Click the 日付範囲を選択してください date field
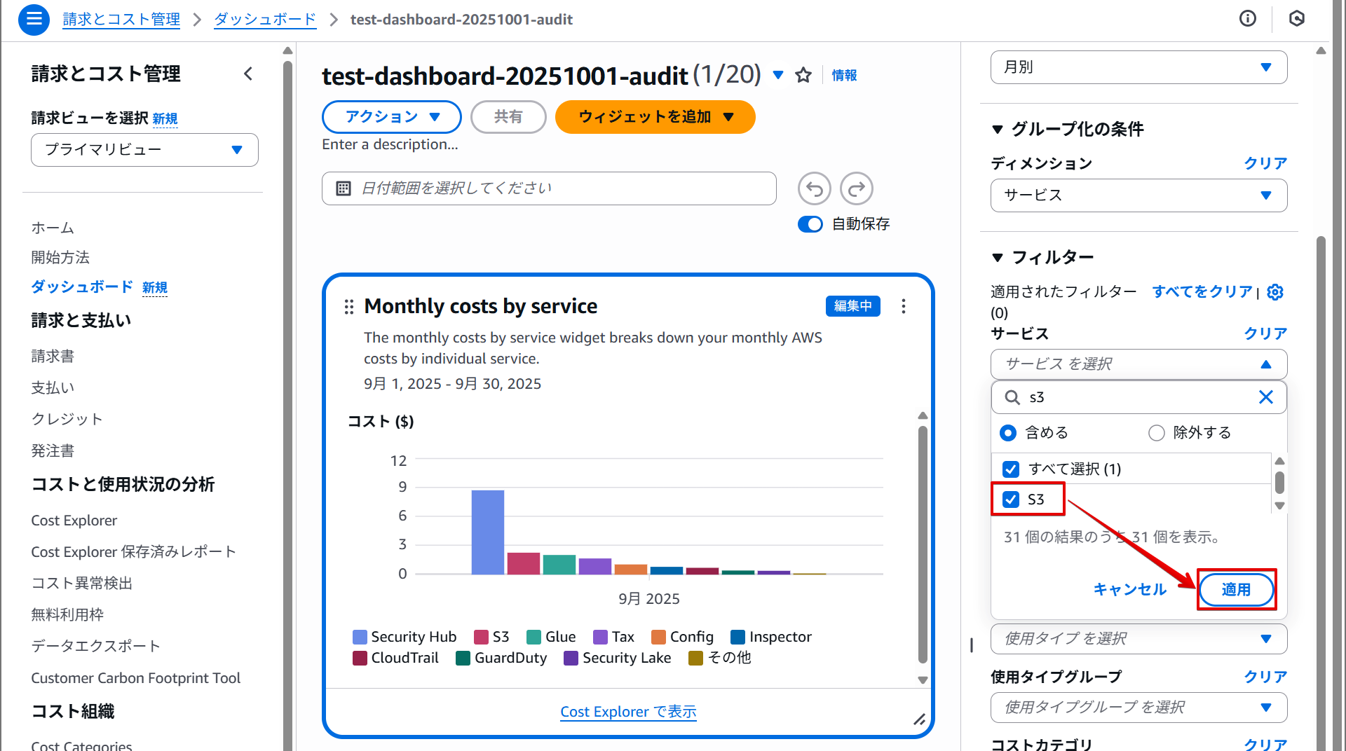The height and width of the screenshot is (751, 1346). (x=549, y=188)
